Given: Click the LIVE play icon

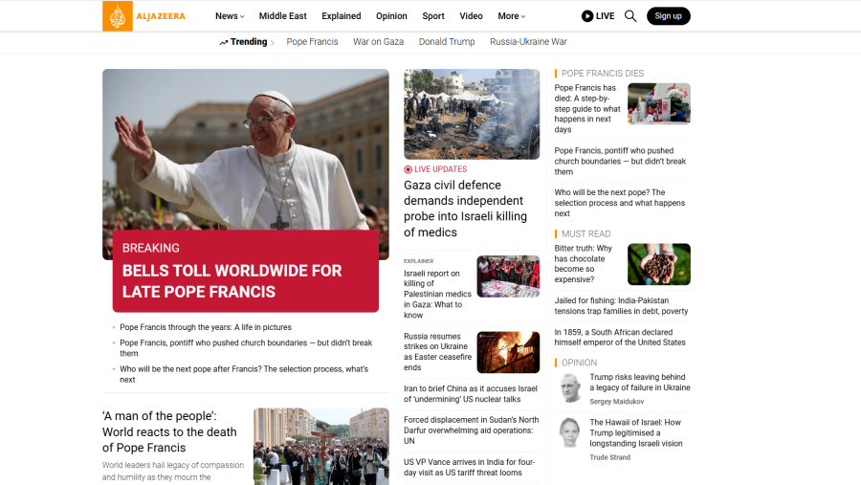Looking at the screenshot, I should coord(587,16).
